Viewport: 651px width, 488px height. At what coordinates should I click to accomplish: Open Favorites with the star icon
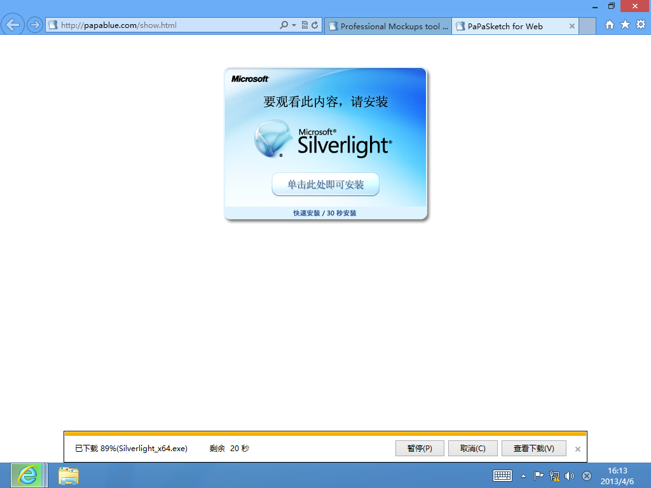pyautogui.click(x=626, y=25)
